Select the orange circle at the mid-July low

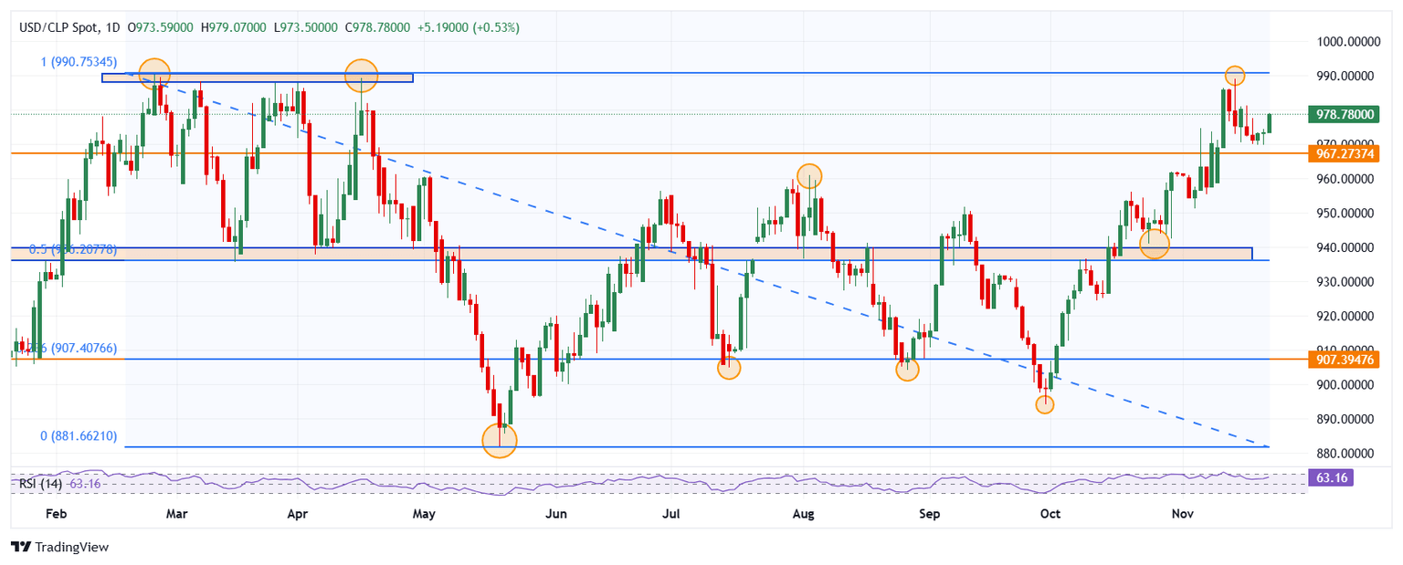point(729,368)
